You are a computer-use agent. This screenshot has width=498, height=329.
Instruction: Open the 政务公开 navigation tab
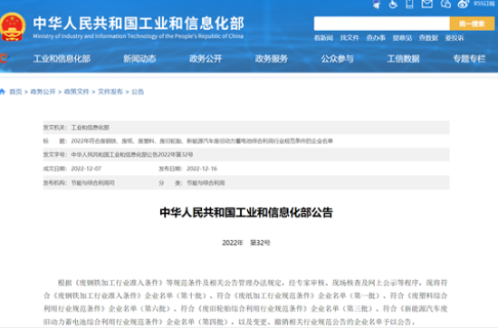206,59
